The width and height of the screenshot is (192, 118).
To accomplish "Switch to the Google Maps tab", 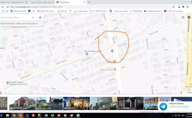I will (x=71, y=2).
